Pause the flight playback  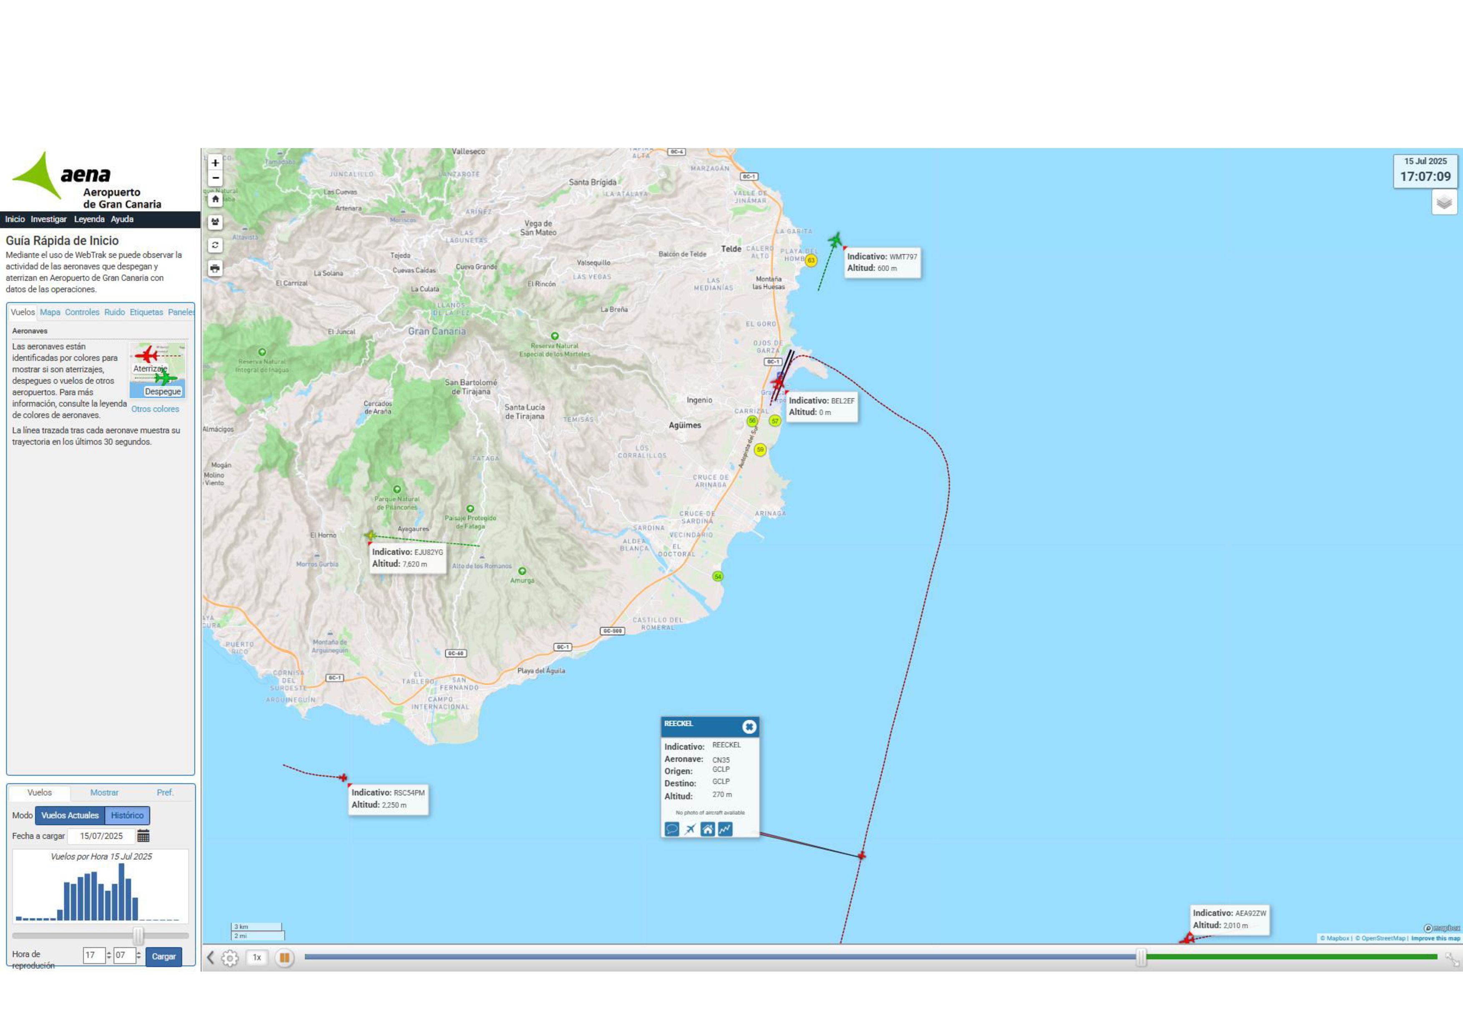pyautogui.click(x=284, y=957)
